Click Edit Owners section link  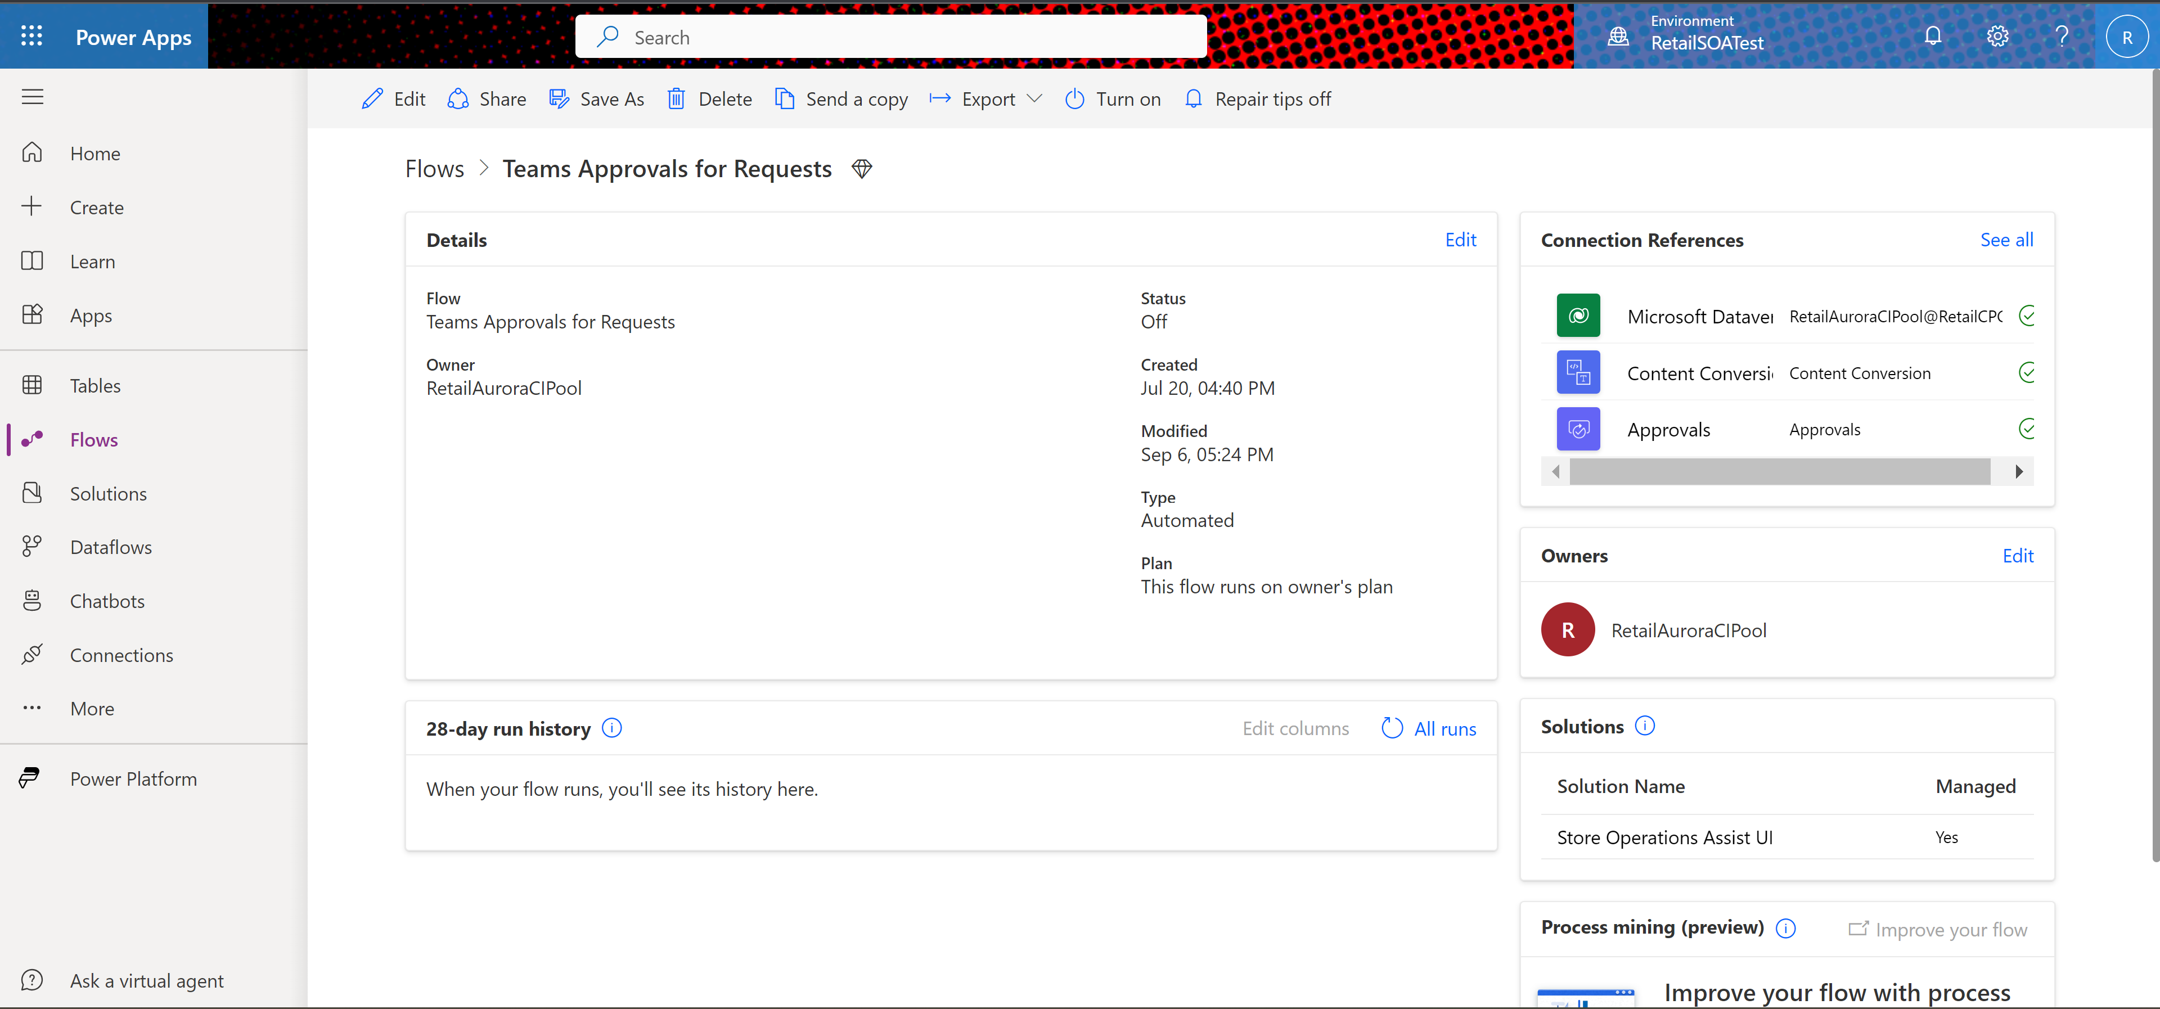[x=2018, y=555]
